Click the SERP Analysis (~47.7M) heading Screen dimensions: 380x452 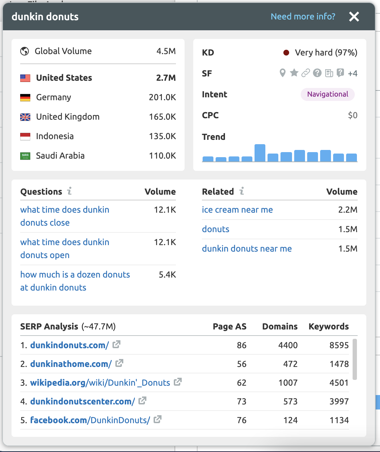68,327
